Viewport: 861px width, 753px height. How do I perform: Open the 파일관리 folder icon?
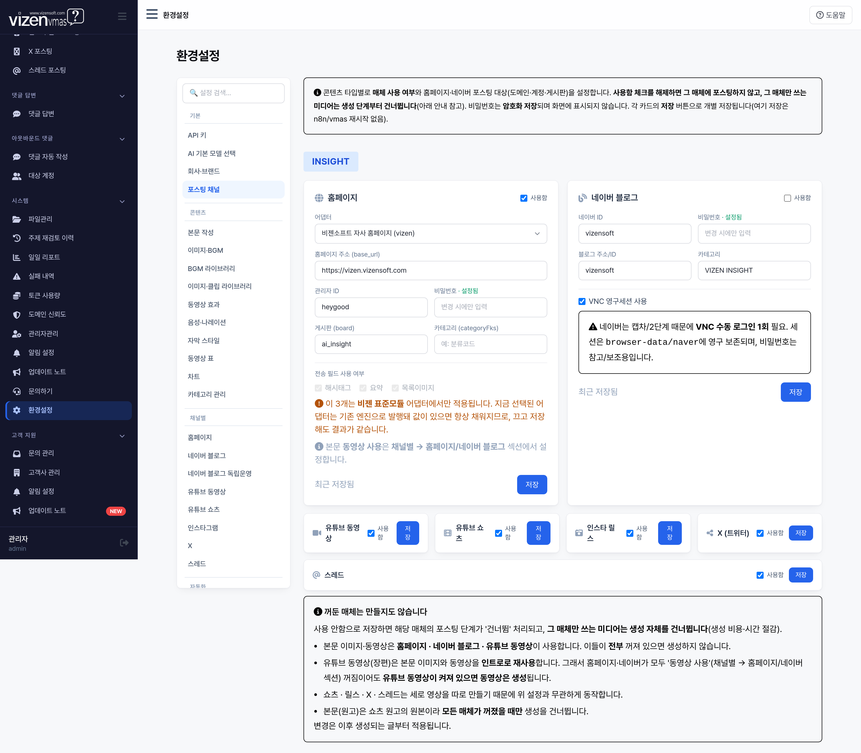17,219
